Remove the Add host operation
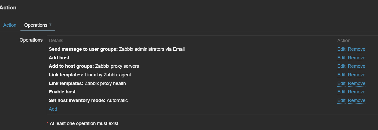Image resolution: width=378 pixels, height=130 pixels. (x=356, y=58)
